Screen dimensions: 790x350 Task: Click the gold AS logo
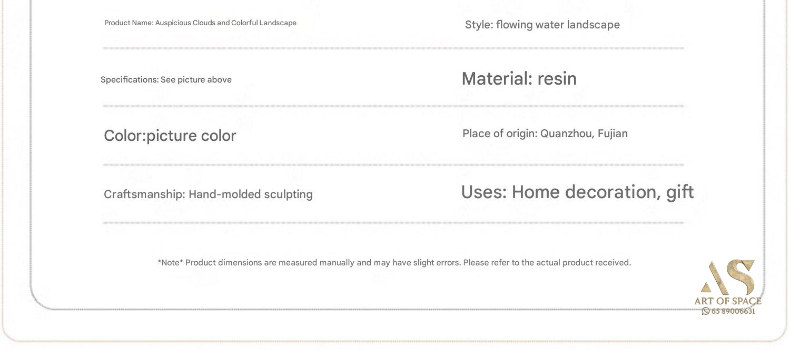tap(728, 277)
